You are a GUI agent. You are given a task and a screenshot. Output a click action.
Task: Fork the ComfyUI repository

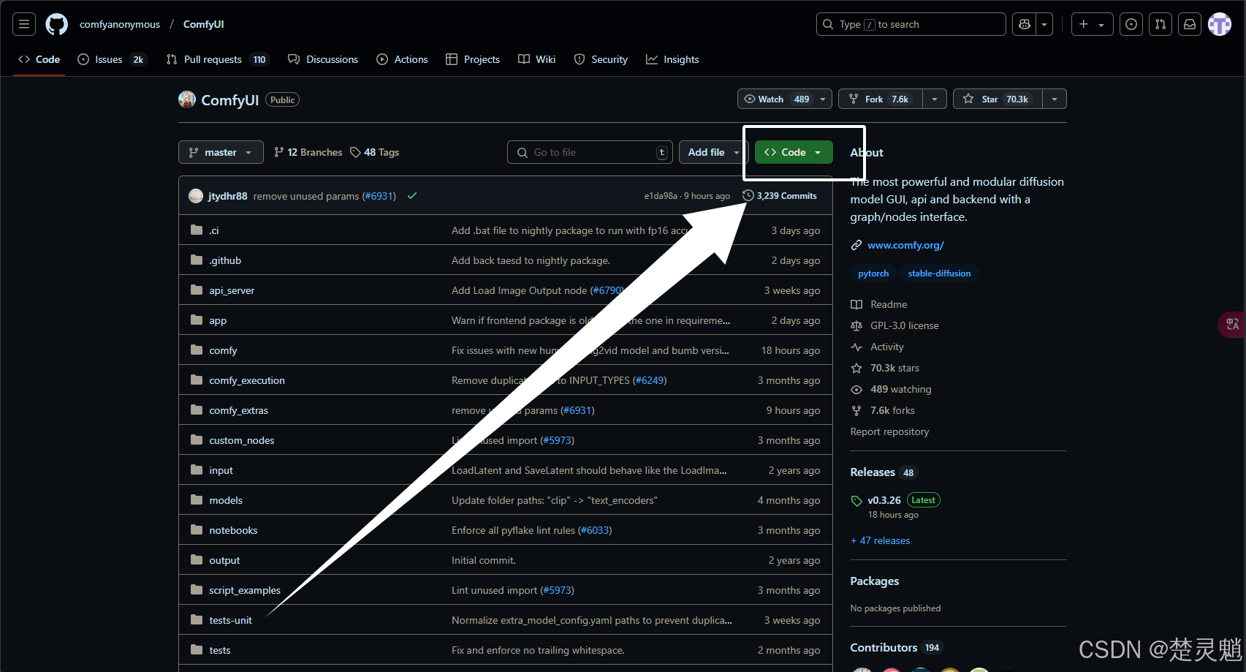pyautogui.click(x=880, y=99)
